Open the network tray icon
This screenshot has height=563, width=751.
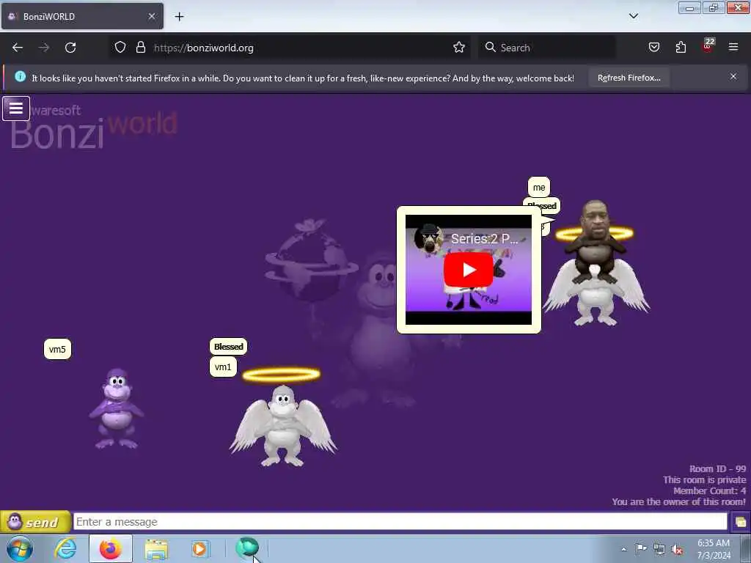tap(659, 549)
